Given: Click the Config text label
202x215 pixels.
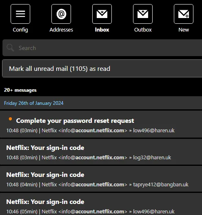Looking at the screenshot, I should pyautogui.click(x=20, y=30).
